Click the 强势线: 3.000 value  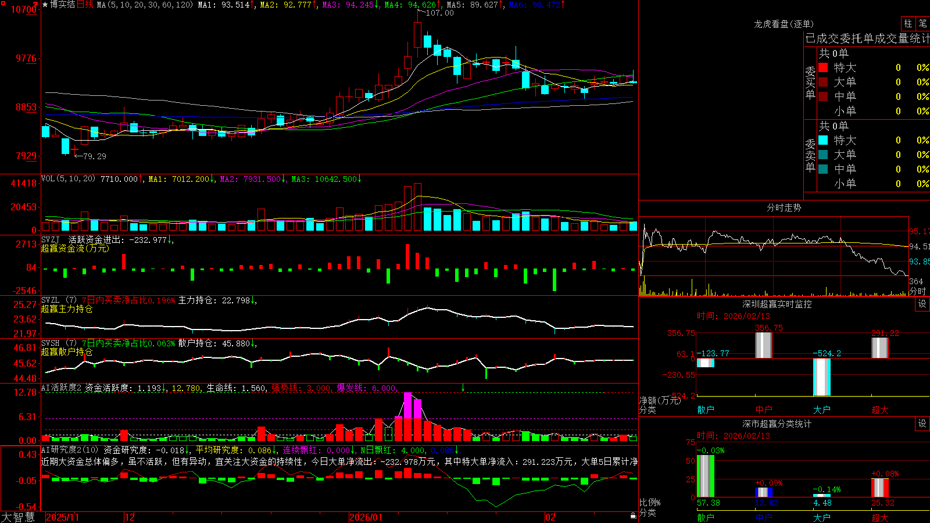tap(301, 388)
